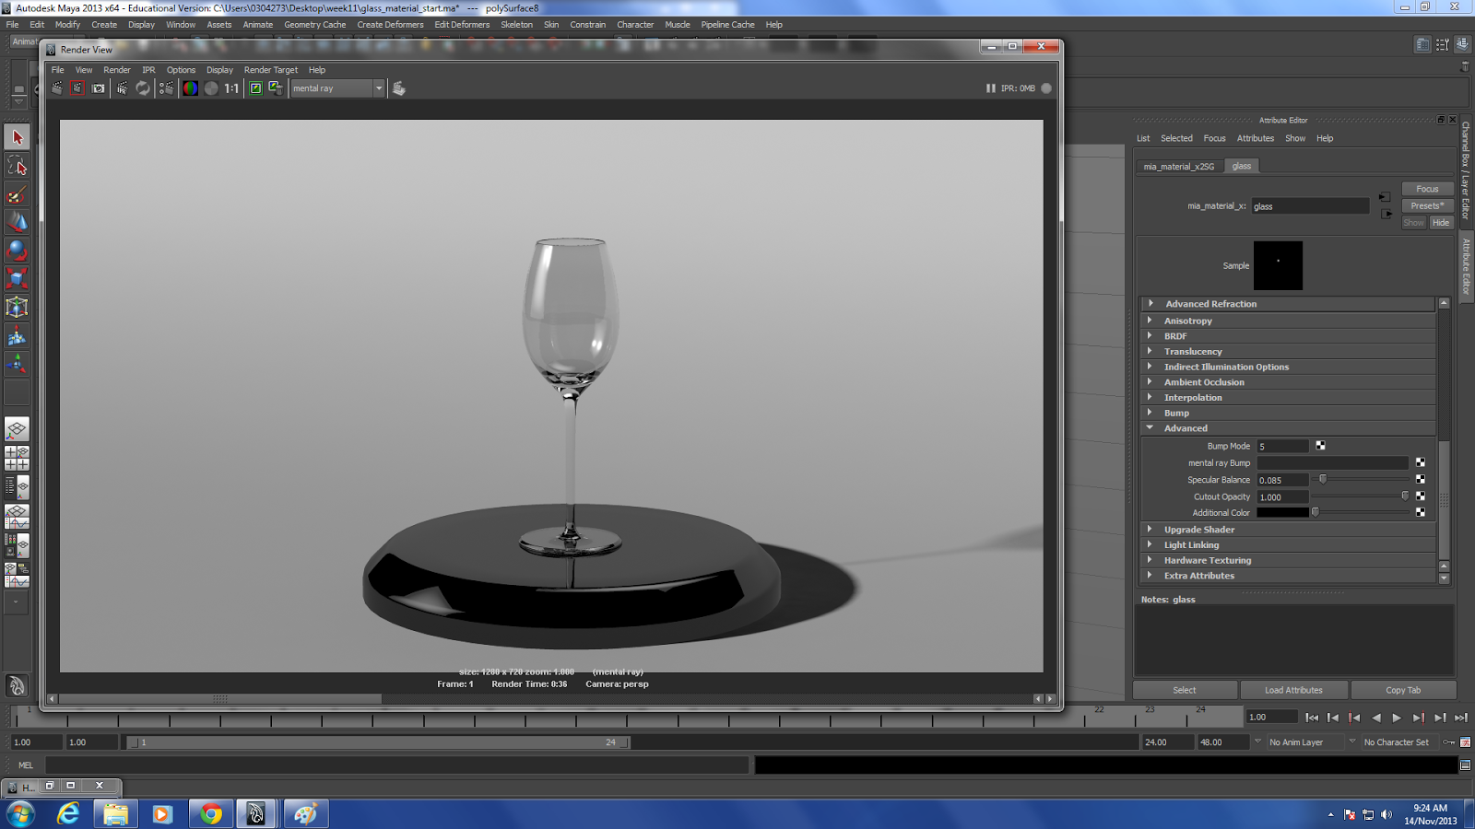1475x829 pixels.
Task: Switch to single perspective view layout
Action: (x=17, y=429)
